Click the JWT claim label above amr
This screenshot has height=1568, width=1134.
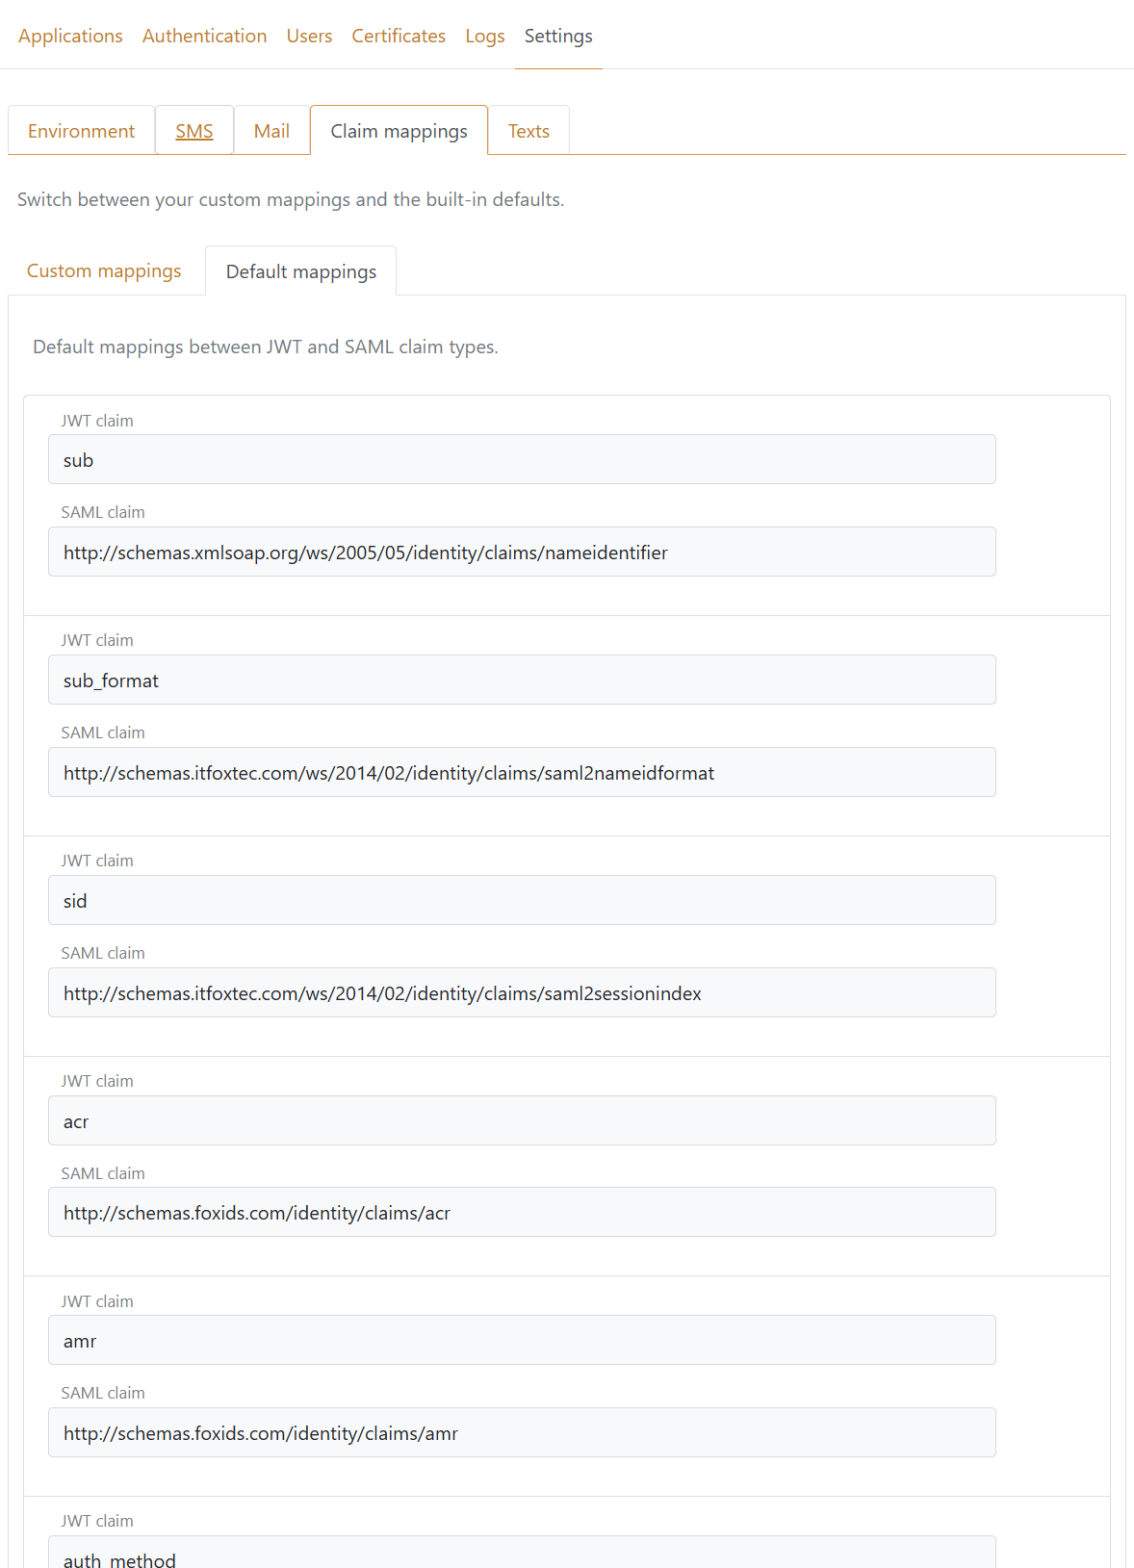pyautogui.click(x=97, y=1301)
